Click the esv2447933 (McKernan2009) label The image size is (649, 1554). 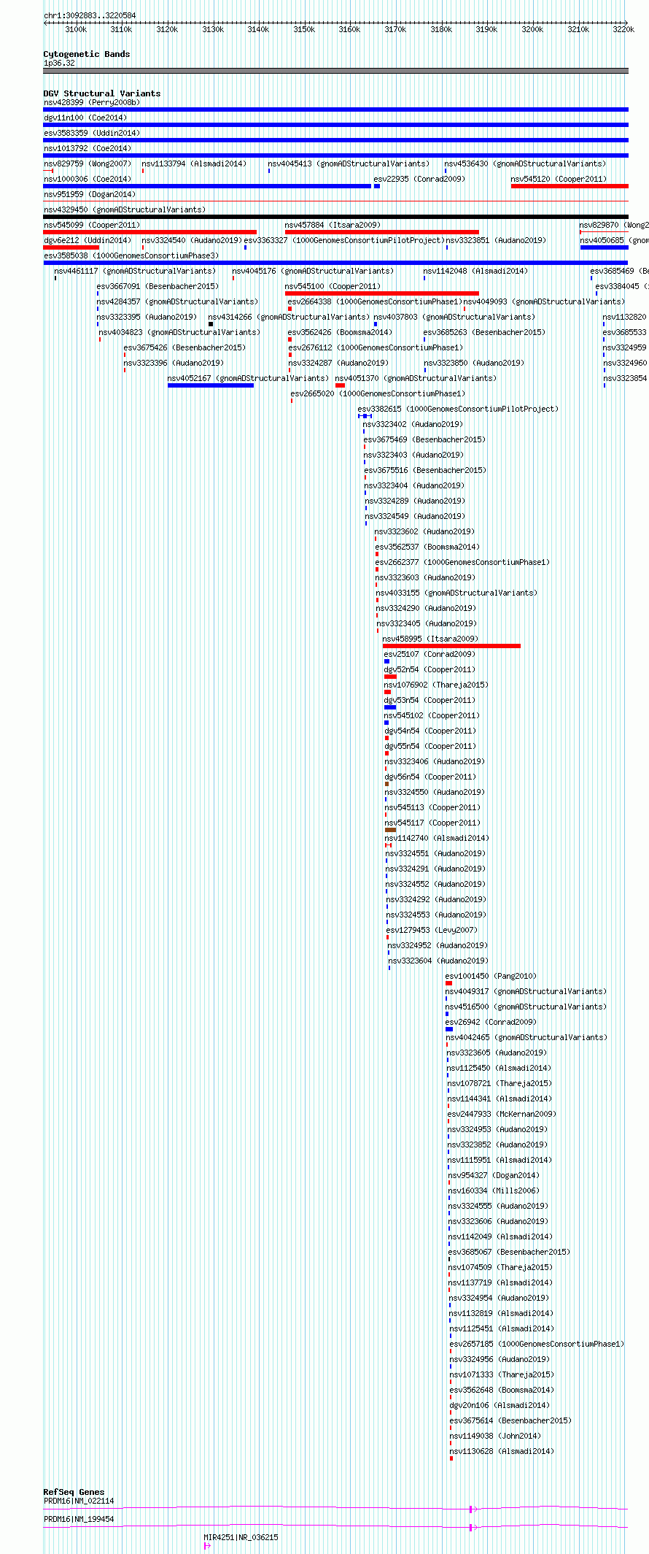tap(502, 1115)
